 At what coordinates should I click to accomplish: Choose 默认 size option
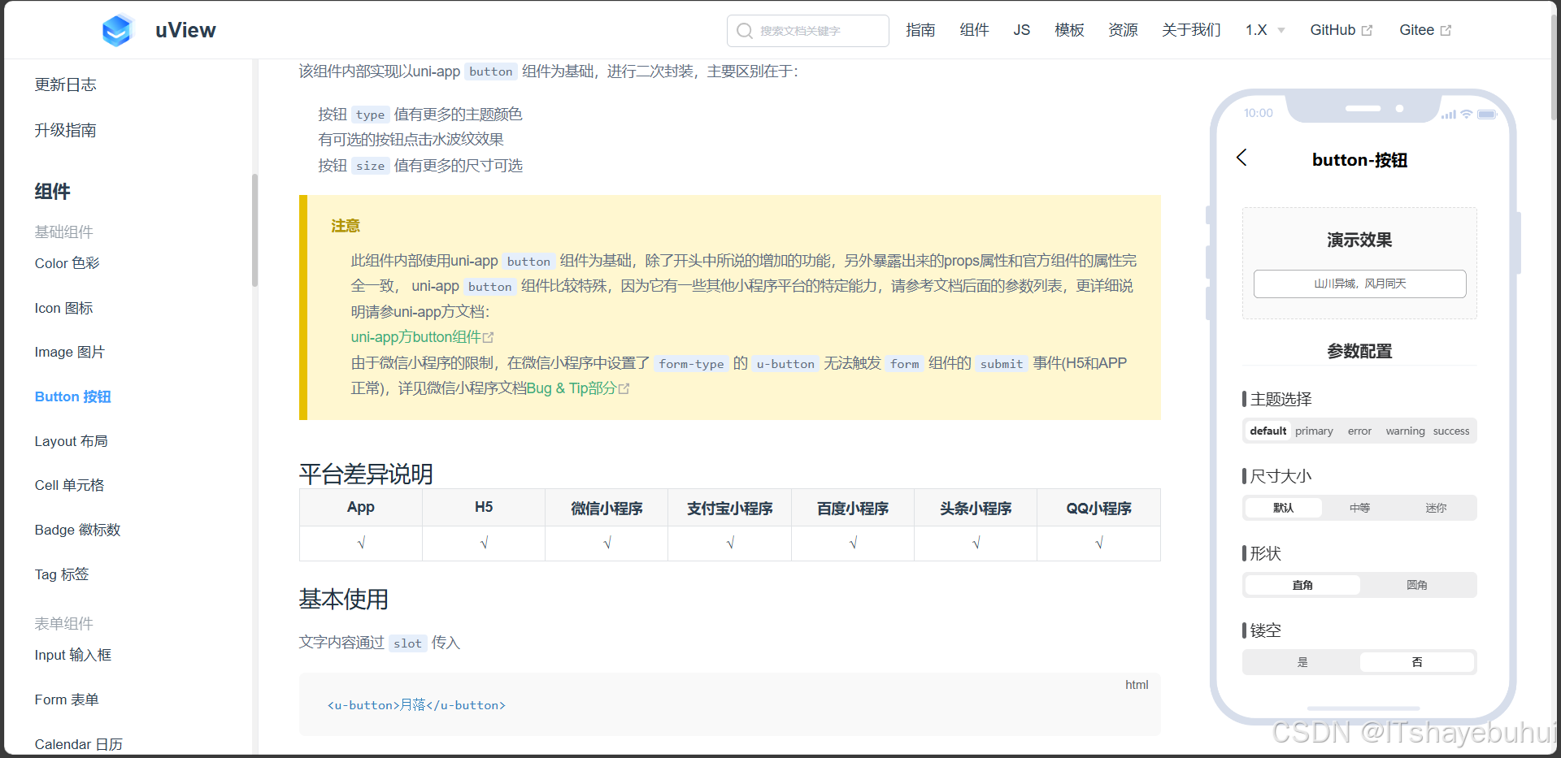(1283, 508)
